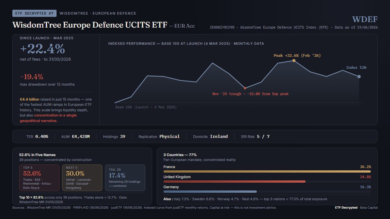Click the Nov '25 trough marker dot
This screenshot has width=390, height=219.
[245, 88]
